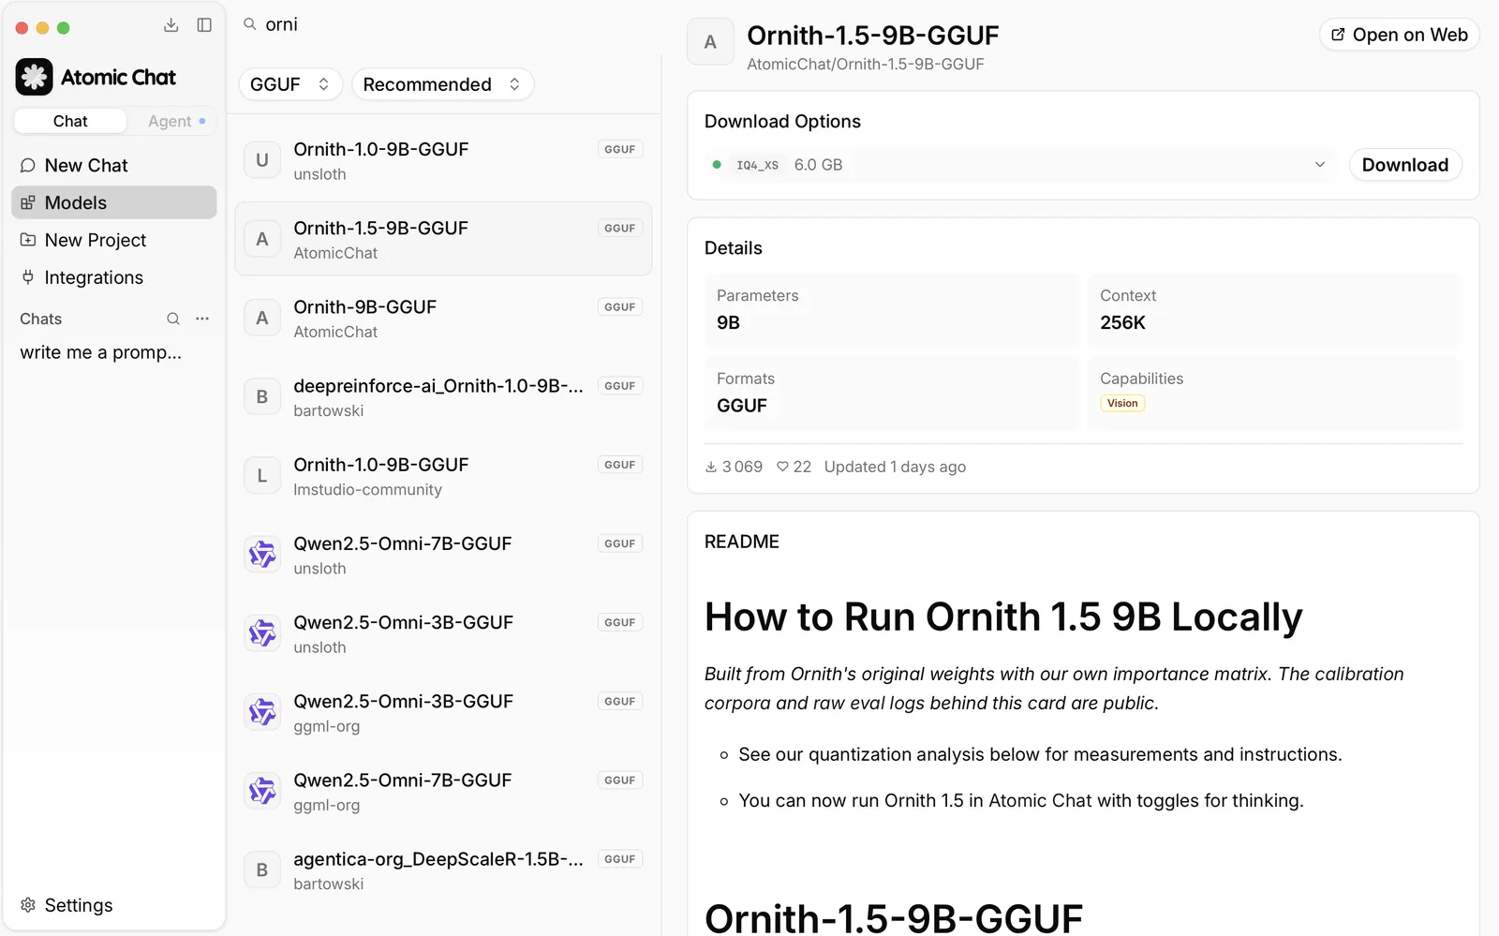Search chats using the magnifier icon
Viewport: 1499px width, 936px height.
pos(173,319)
